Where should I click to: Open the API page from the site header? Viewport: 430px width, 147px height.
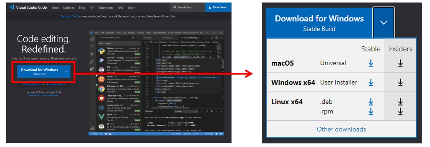(x=92, y=8)
